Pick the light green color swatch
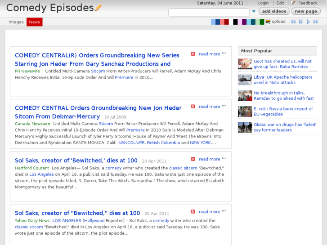The width and height of the screenshot is (327, 245). point(258,22)
